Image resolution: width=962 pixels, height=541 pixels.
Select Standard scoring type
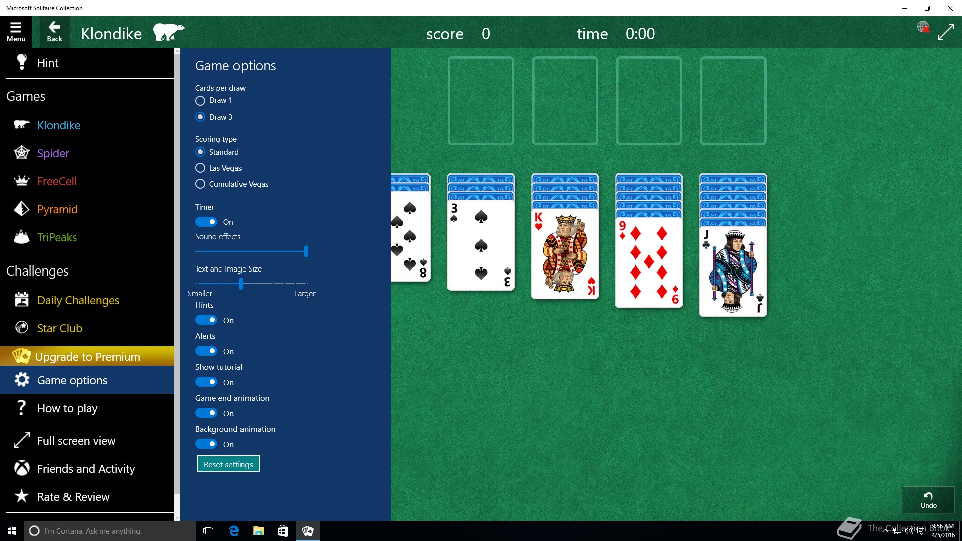point(200,152)
